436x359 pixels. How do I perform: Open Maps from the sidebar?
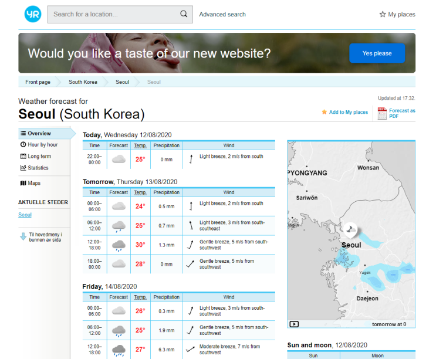pyautogui.click(x=34, y=183)
